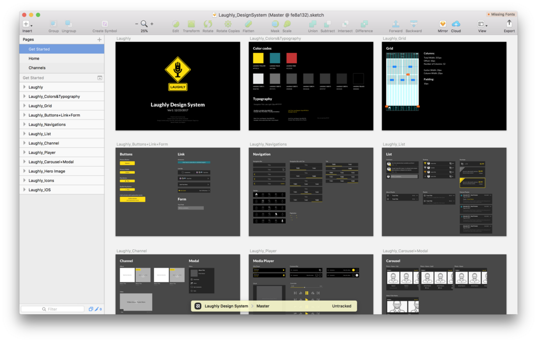Expand Laughly_Buttons+Link+Form layer
Image resolution: width=537 pixels, height=342 pixels.
[x=24, y=115]
